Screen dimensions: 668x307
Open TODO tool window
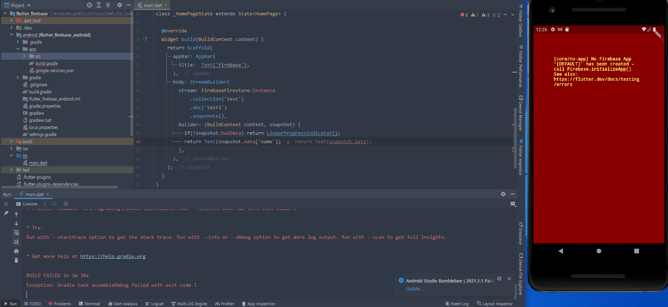click(32, 304)
